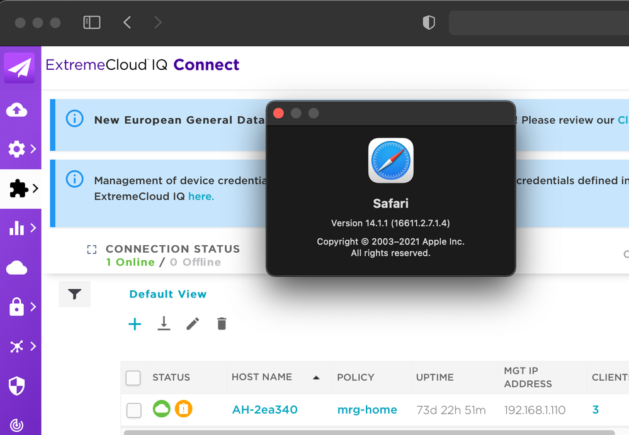This screenshot has height=435, width=629.
Task: Expand the gear settings sidebar menu
Action: [x=20, y=149]
